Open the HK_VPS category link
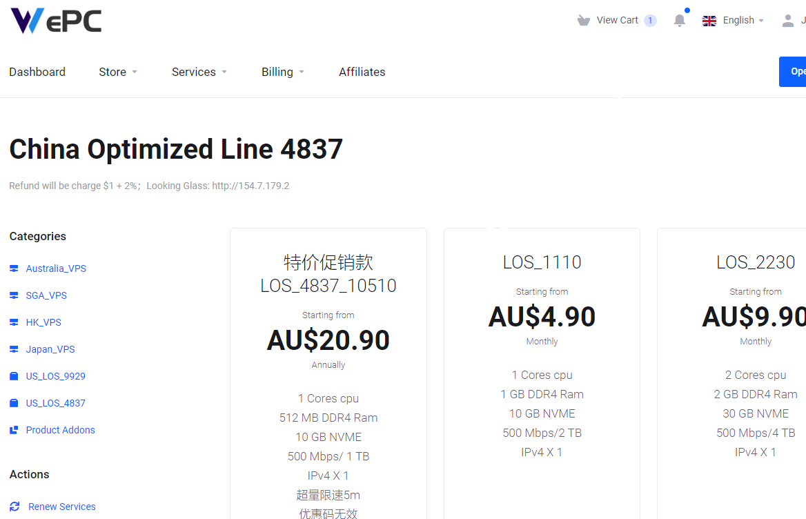The image size is (806, 519). click(x=43, y=322)
